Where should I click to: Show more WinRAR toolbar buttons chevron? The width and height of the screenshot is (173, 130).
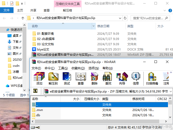point(171,72)
